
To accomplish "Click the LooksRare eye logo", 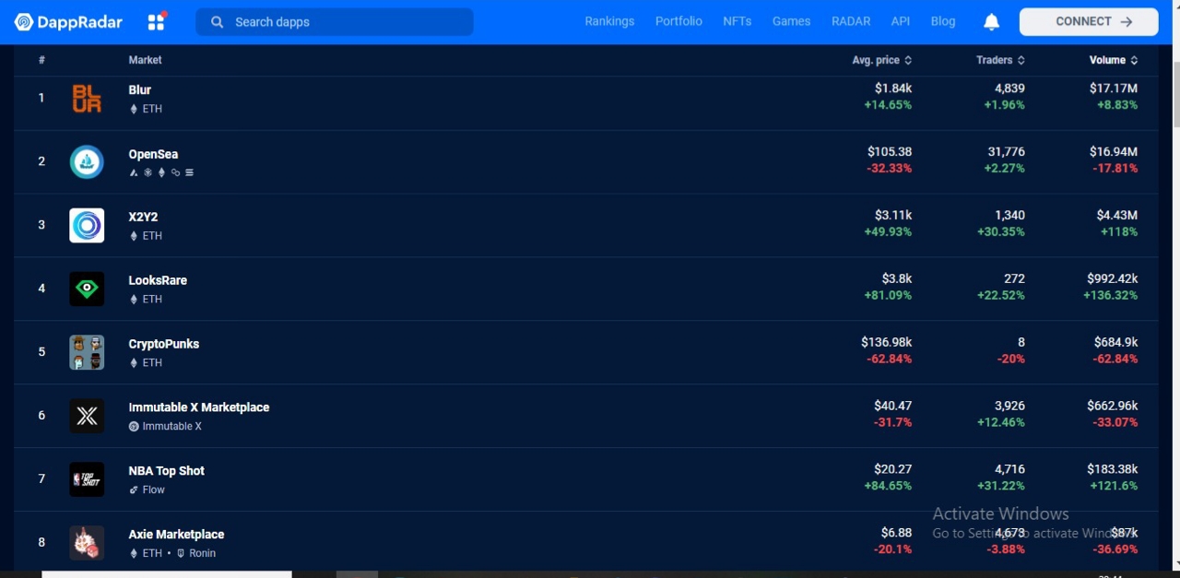I will 87,289.
